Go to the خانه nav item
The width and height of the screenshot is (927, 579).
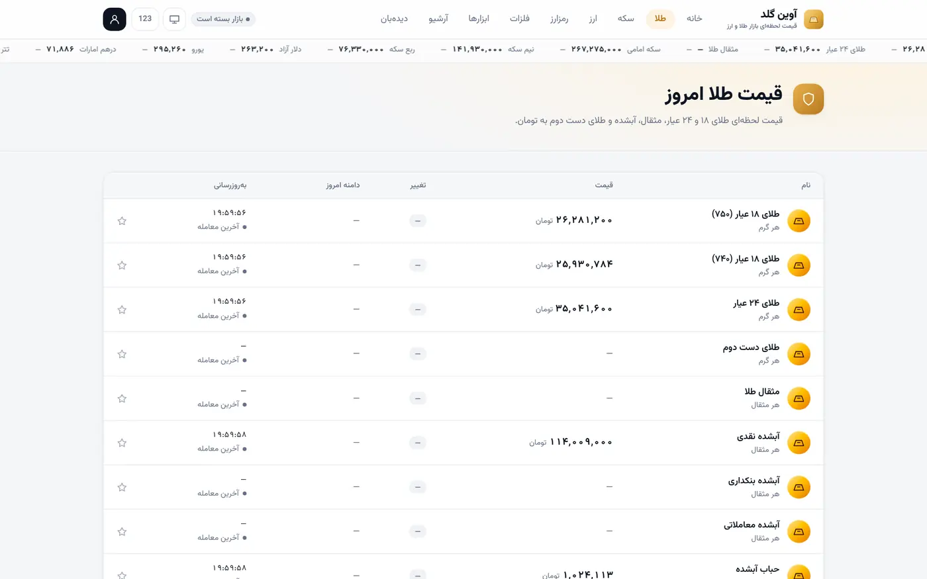(x=695, y=19)
